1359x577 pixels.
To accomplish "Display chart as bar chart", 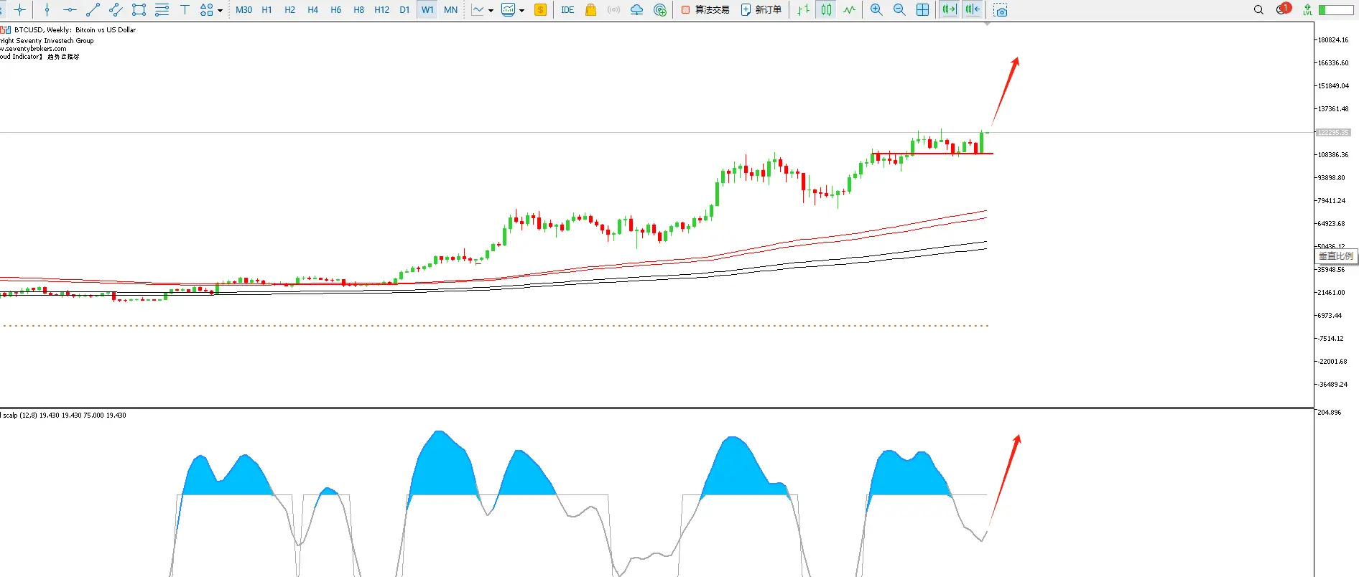I will click(803, 10).
